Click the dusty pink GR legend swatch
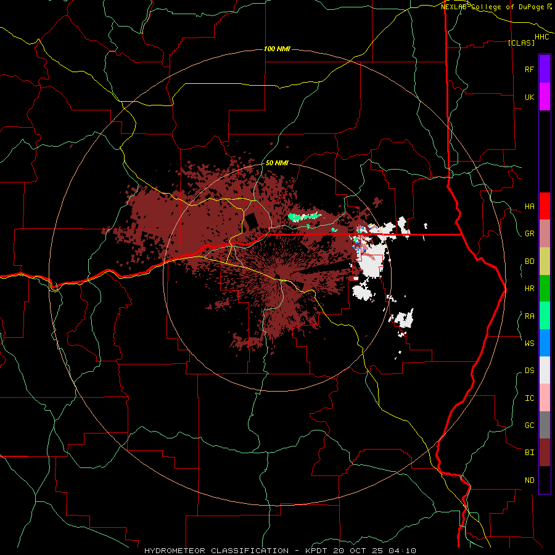The image size is (555, 555). 545,234
